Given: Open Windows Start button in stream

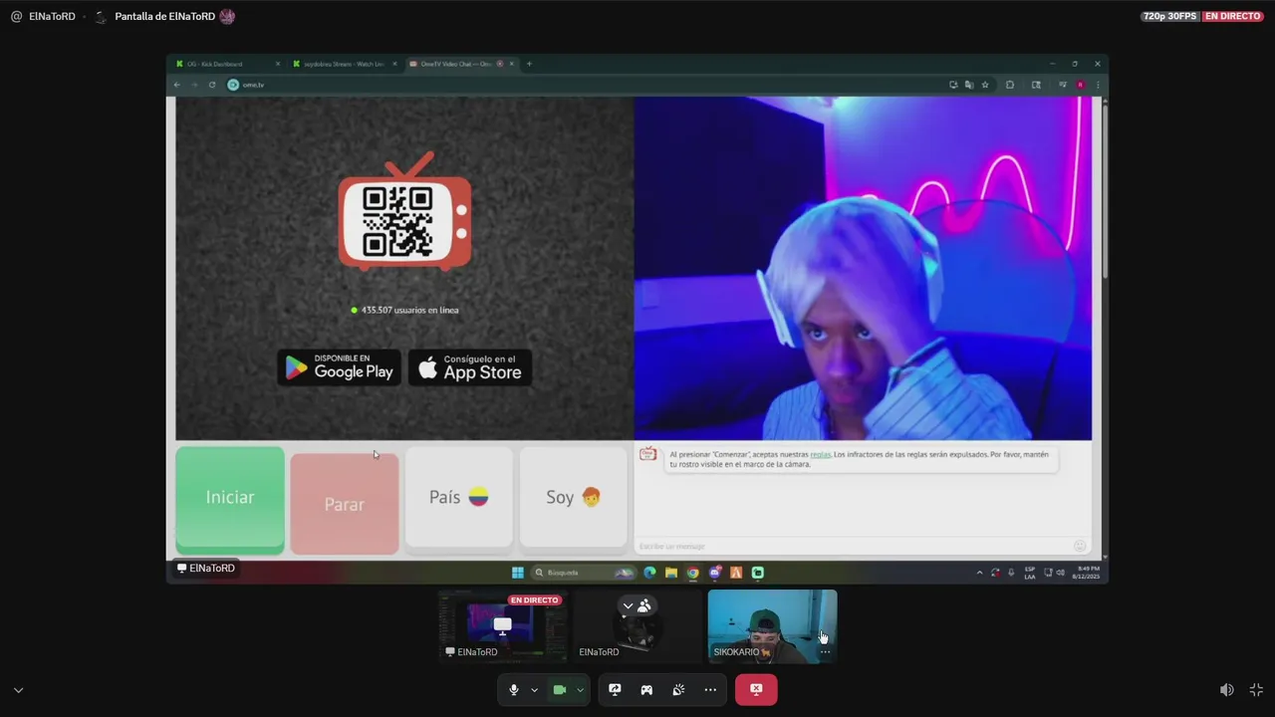Looking at the screenshot, I should (518, 573).
